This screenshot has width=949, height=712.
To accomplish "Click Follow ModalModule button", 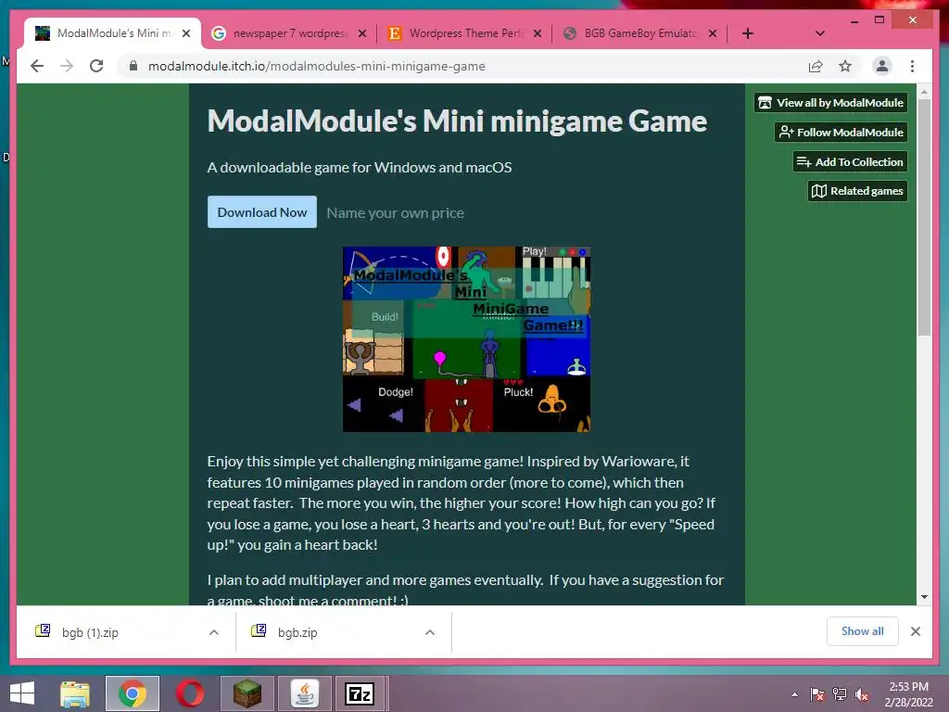I will [841, 132].
